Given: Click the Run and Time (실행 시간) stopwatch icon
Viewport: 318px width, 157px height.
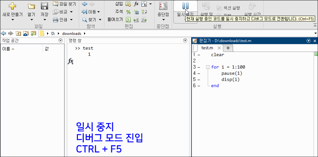Looking at the screenshot, I should 252,6.
